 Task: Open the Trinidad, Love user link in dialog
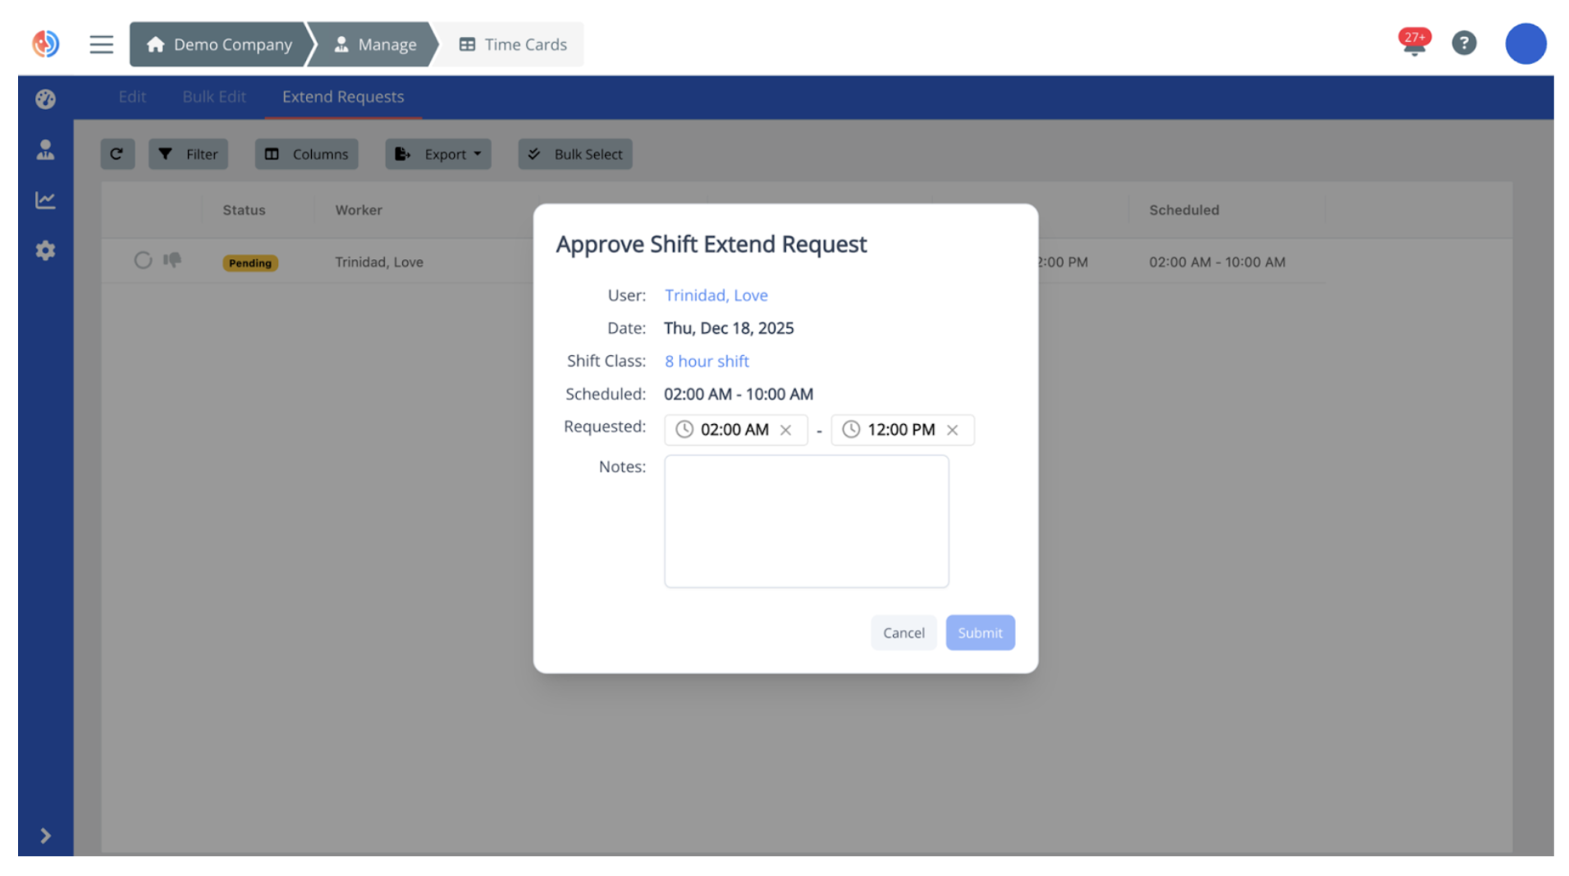pos(716,295)
